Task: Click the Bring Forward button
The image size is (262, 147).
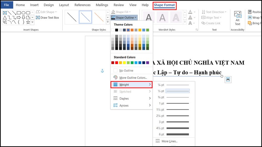Action: click(254, 23)
